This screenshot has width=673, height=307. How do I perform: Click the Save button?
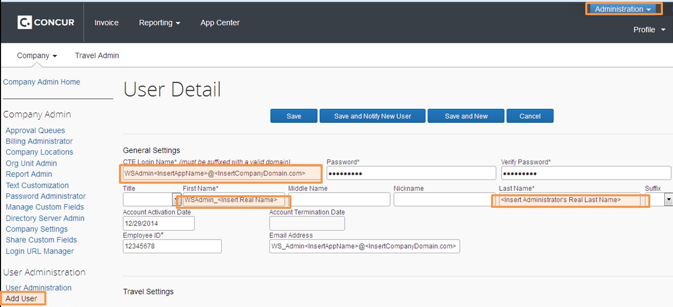click(x=293, y=116)
